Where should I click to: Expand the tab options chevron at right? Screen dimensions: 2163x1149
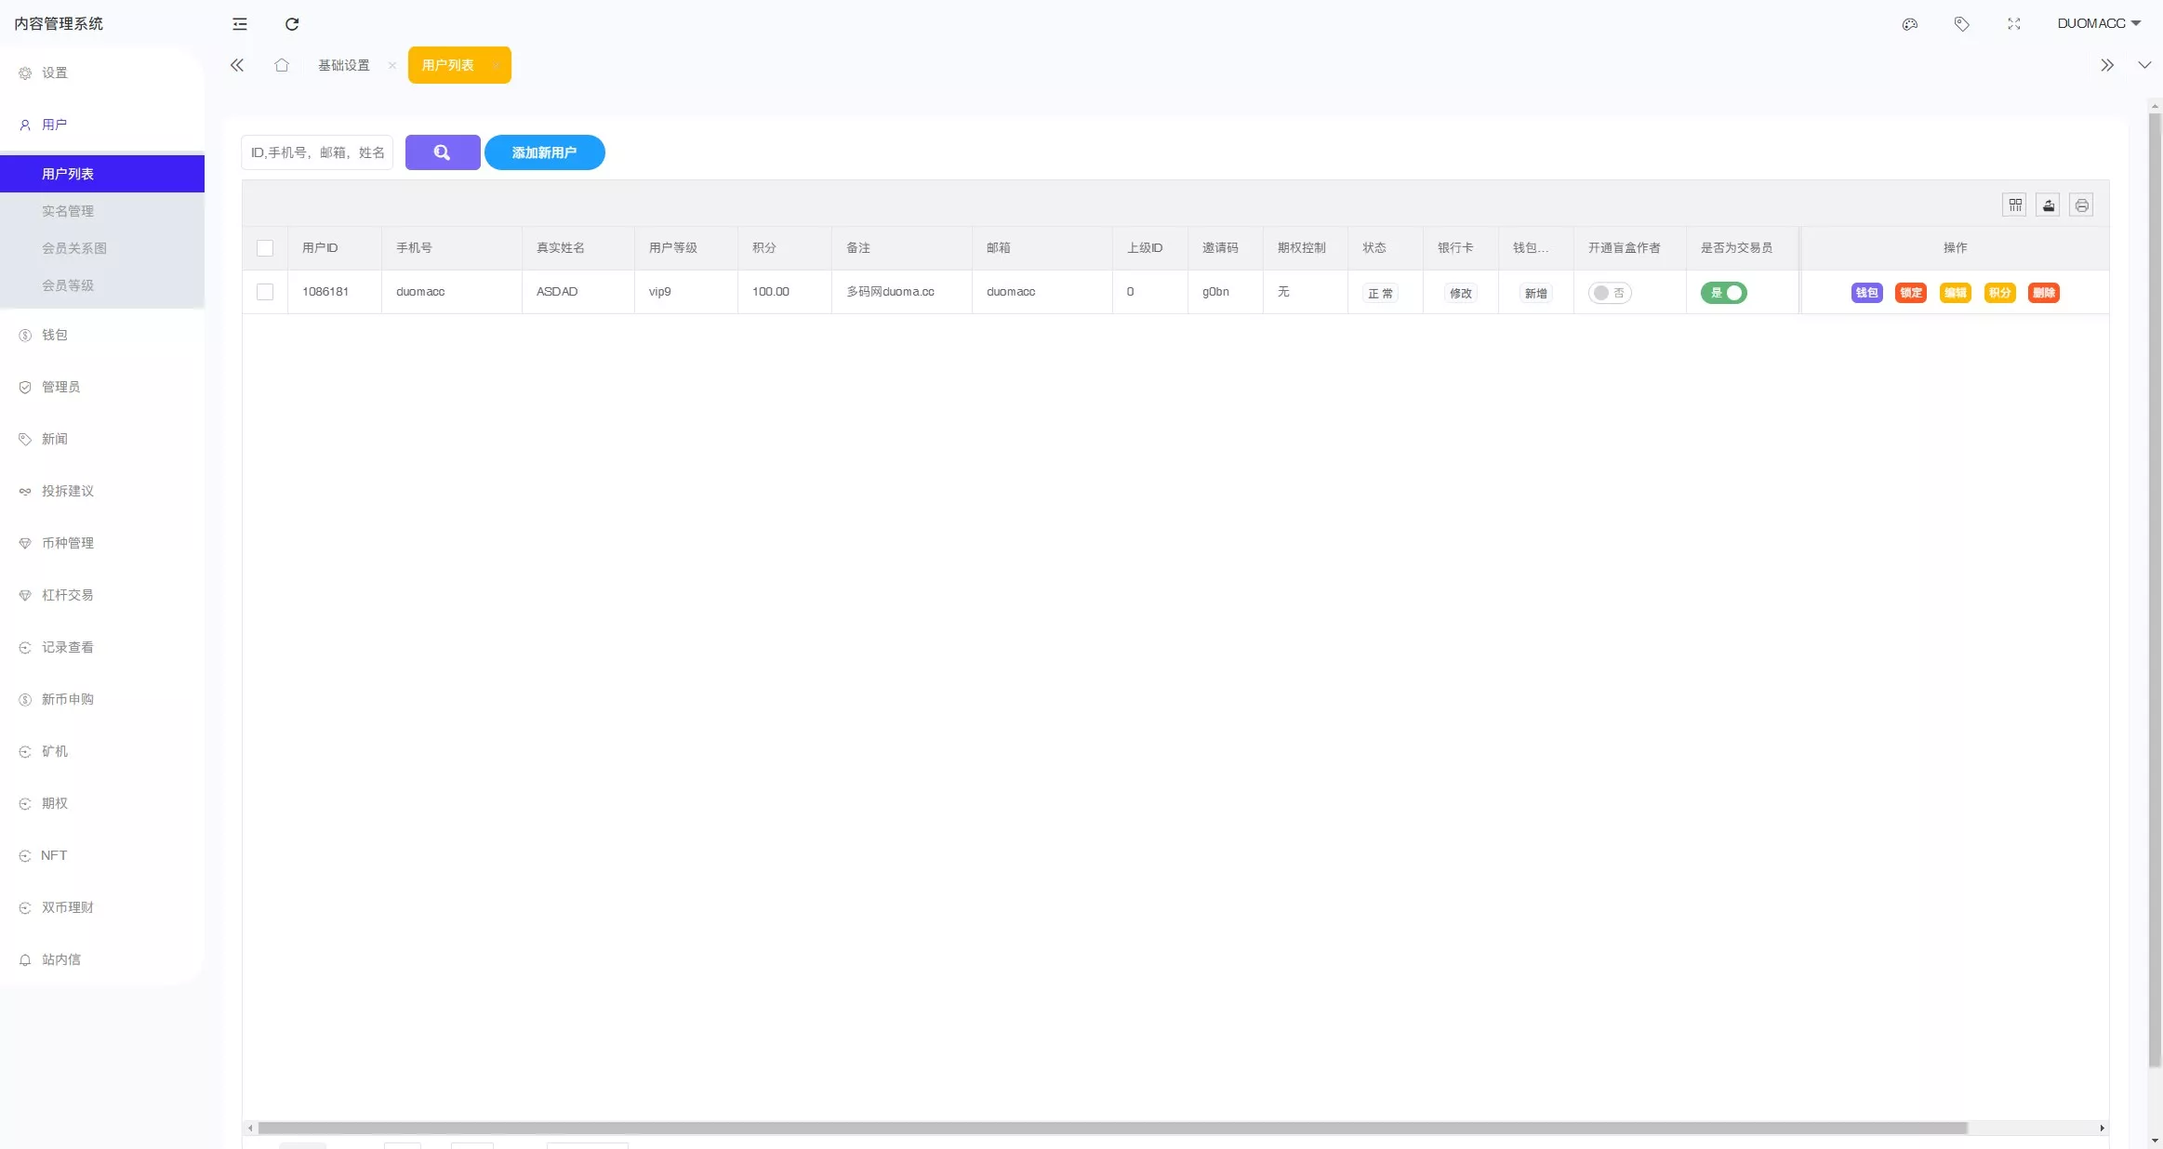pos(2144,65)
